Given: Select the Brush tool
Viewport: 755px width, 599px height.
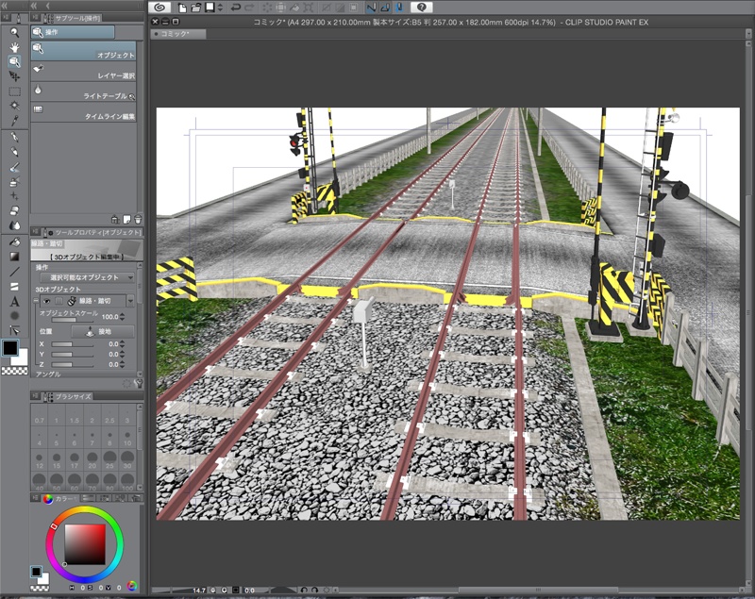Looking at the screenshot, I should pyautogui.click(x=14, y=167).
